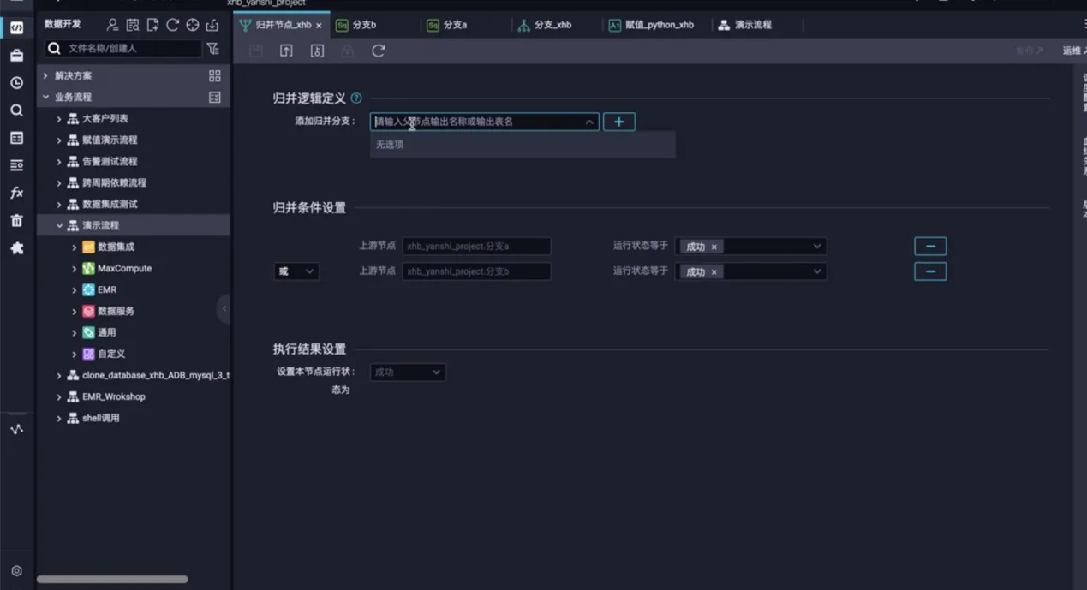Expand the 大客户列表 workflow
The height and width of the screenshot is (590, 1087).
(59, 119)
